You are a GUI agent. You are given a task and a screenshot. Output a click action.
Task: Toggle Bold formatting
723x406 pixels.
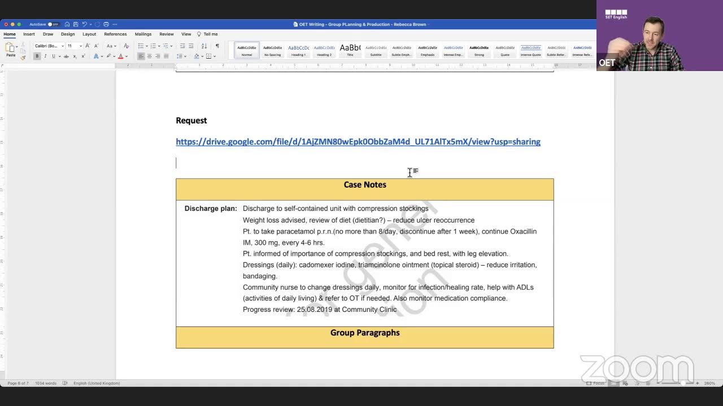click(37, 56)
